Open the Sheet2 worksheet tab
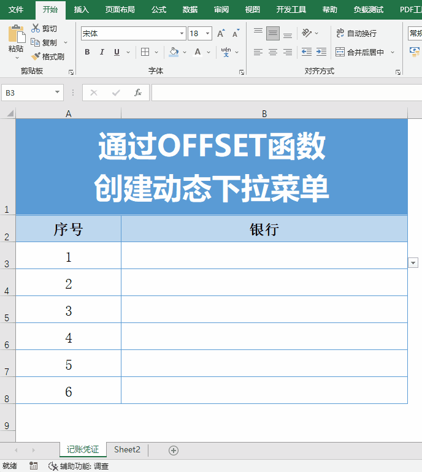Screen dimensions: 422x472 [x=127, y=450]
